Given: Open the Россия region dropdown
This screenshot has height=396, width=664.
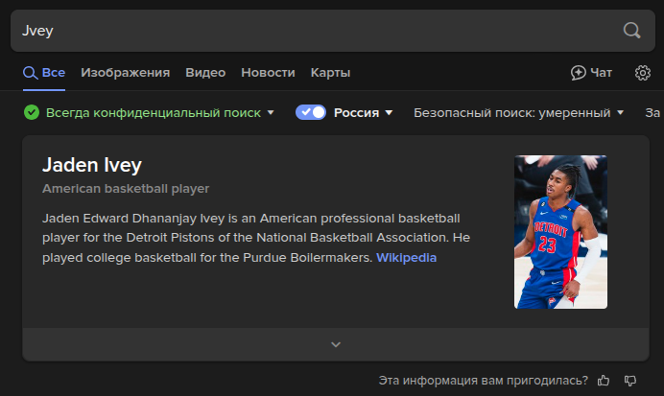Looking at the screenshot, I should [x=364, y=113].
